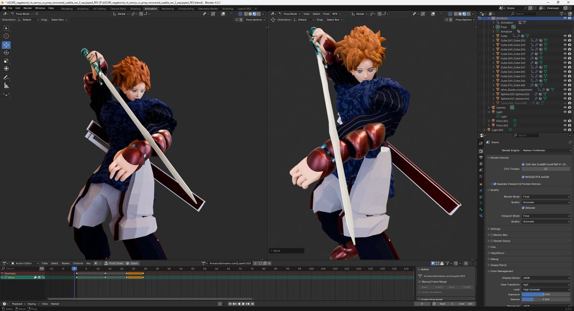574x311 pixels.
Task: Click the Push Down button
Action: [x=114, y=263]
